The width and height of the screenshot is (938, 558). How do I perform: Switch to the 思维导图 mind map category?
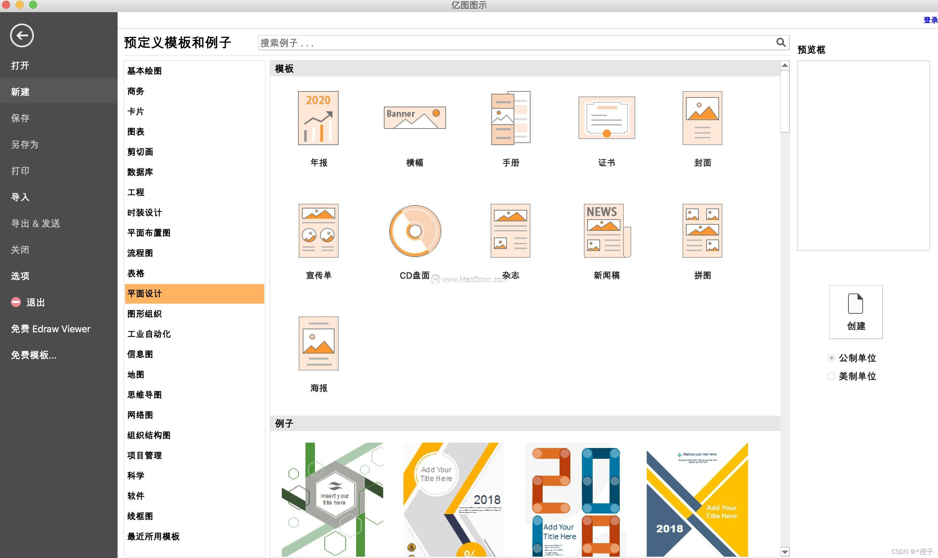pos(145,395)
